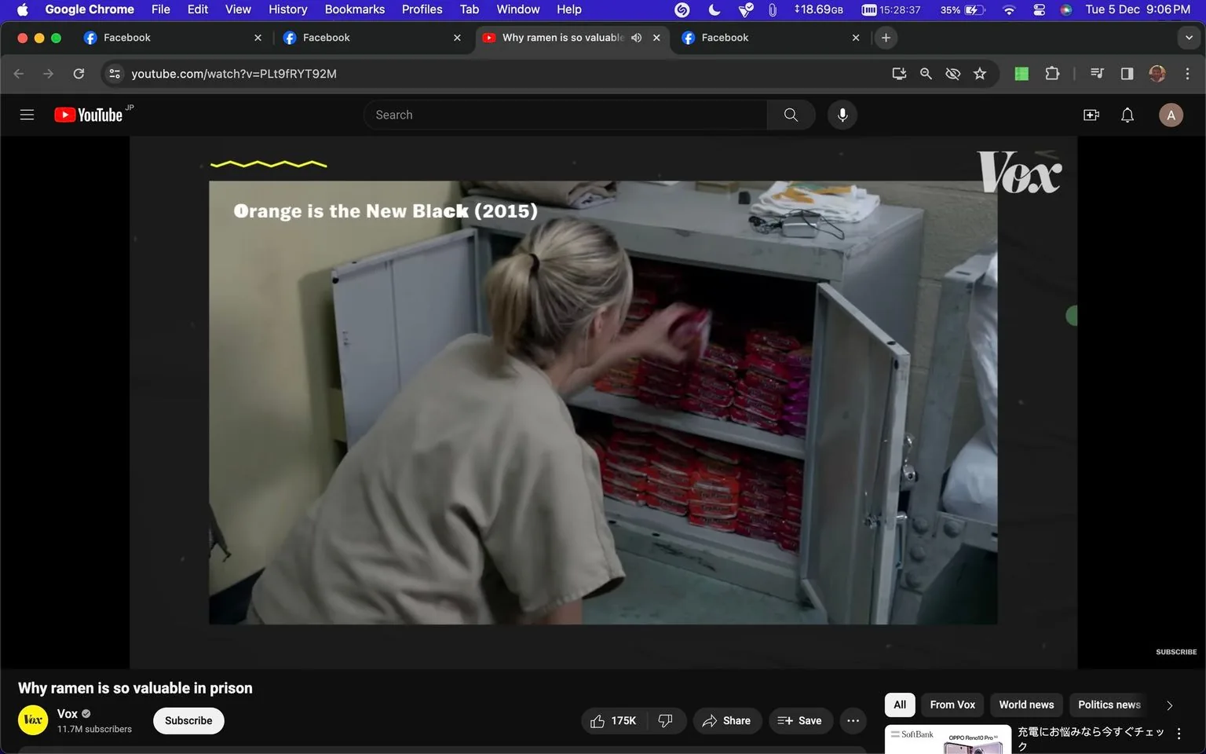
Task: Click the Vox channel avatar
Action: [x=32, y=720]
